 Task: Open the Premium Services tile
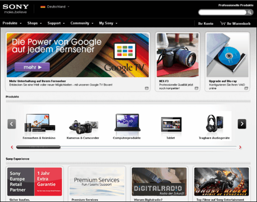tap(97, 181)
